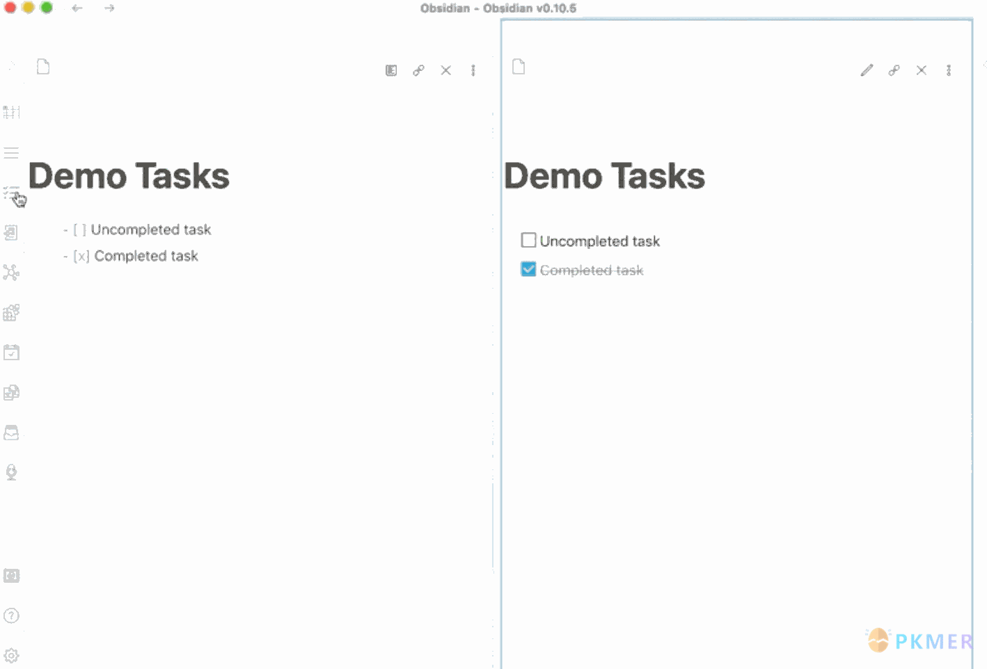
Task: Open more options dots in left pane
Action: pos(473,70)
